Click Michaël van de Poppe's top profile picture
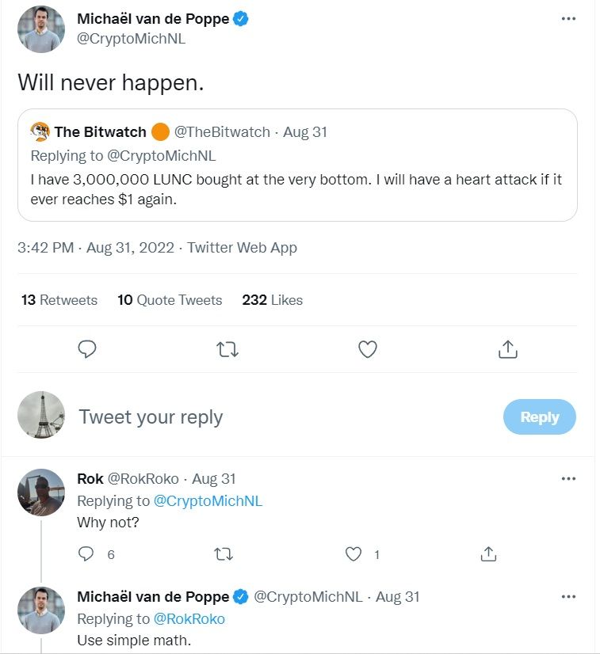 coord(41,29)
